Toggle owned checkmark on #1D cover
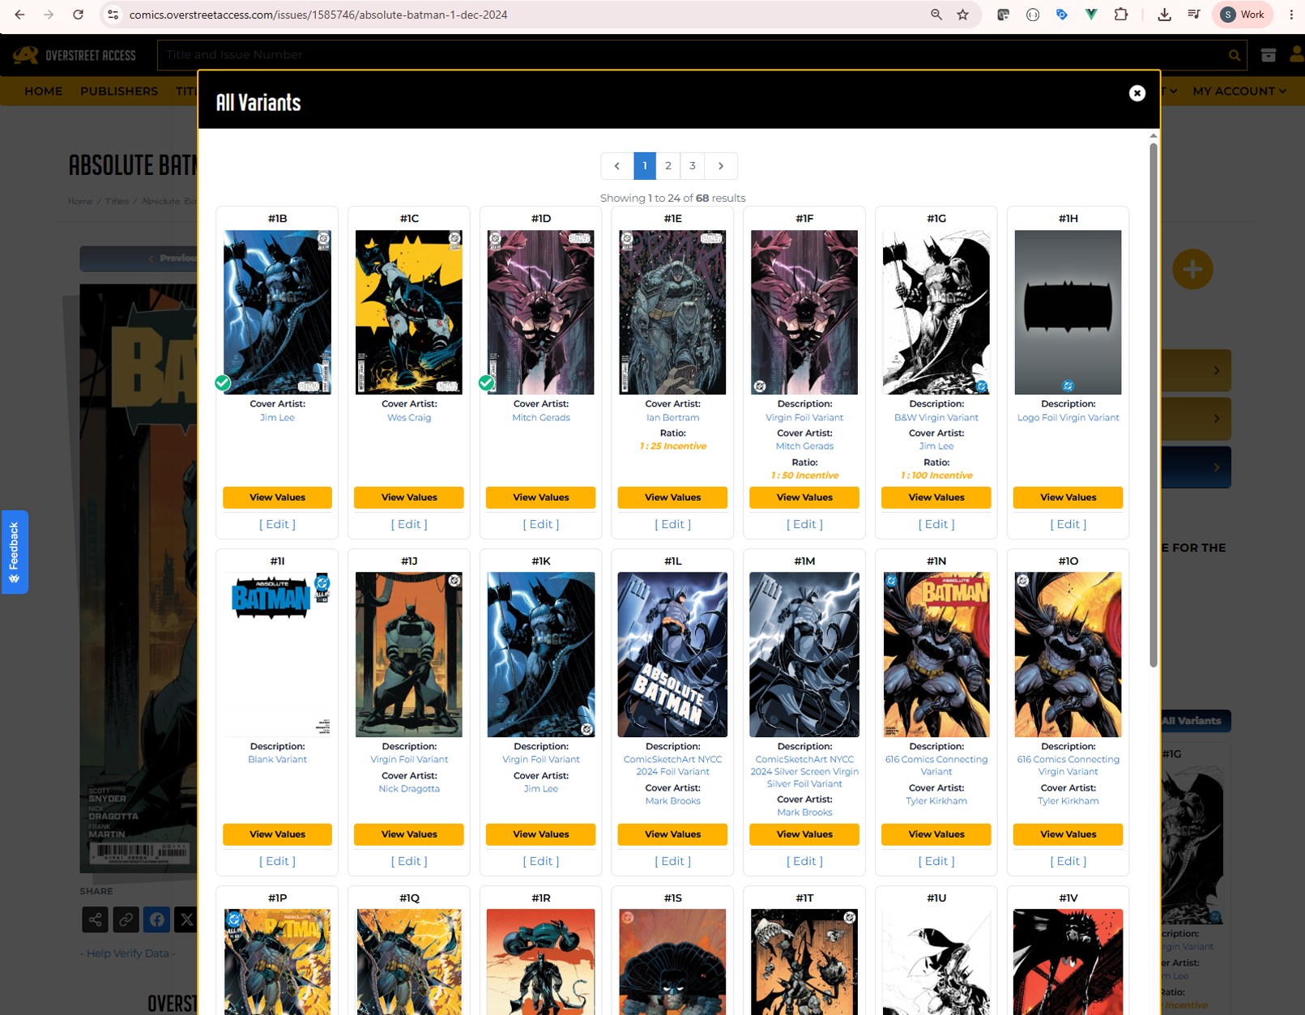1305x1015 pixels. click(x=487, y=382)
